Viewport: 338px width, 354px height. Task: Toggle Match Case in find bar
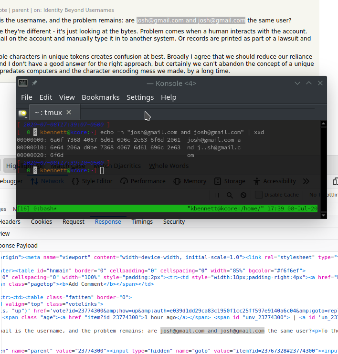pyautogui.click(x=68, y=166)
